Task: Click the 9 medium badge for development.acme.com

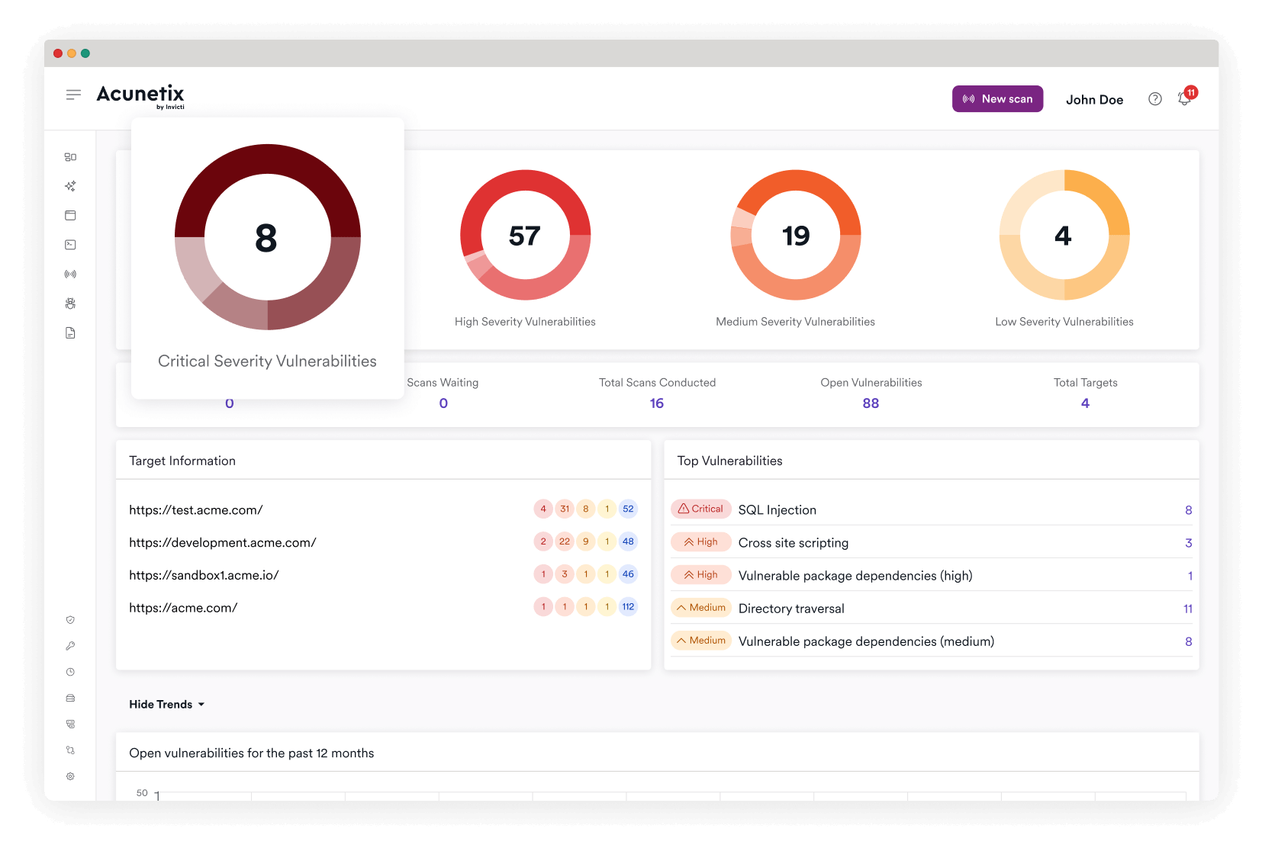Action: (x=586, y=541)
